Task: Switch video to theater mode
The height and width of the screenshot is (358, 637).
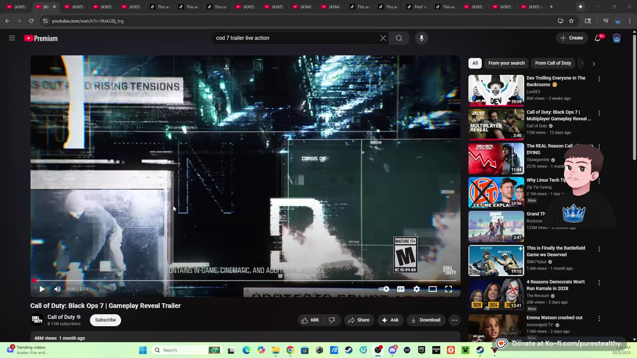Action: click(432, 289)
